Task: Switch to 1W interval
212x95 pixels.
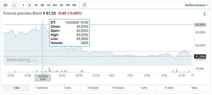Action: click(68, 5)
